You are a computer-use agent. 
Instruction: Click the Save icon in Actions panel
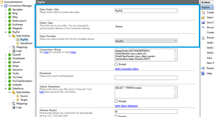point(203,22)
